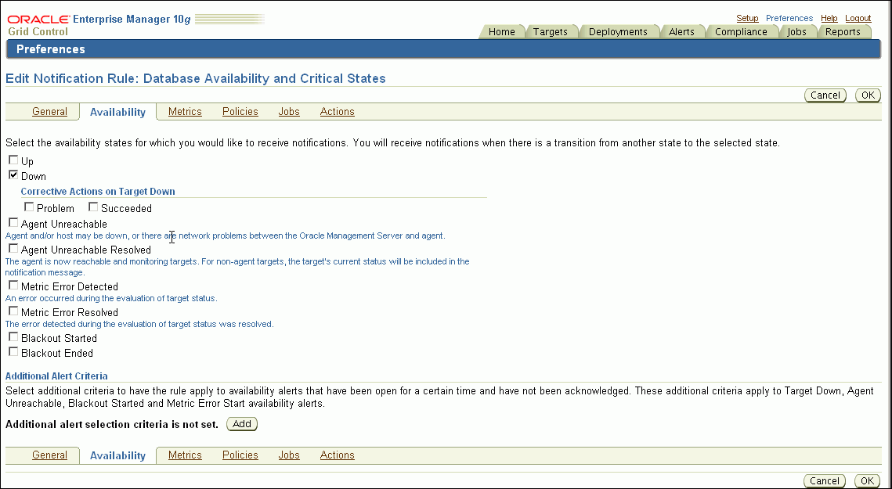The width and height of the screenshot is (892, 489).
Task: Check the Blackout Started checkbox
Action: (x=13, y=337)
